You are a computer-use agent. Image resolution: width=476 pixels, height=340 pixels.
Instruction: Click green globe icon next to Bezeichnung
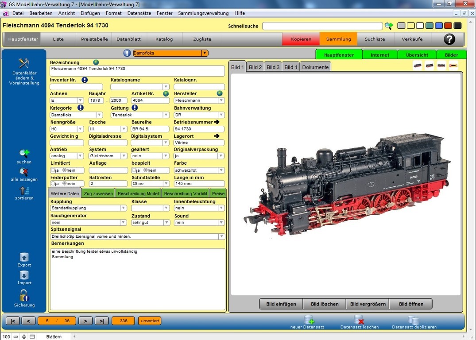point(96,62)
